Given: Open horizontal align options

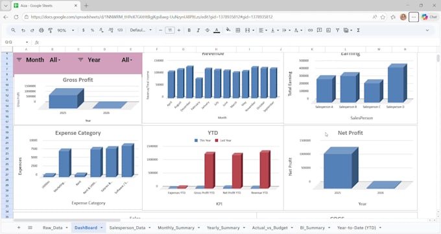Looking at the screenshot, I should tap(263, 30).
